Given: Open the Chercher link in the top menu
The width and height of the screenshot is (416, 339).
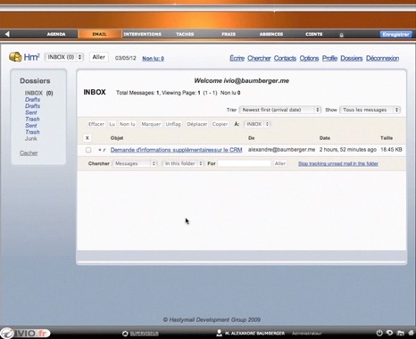Looking at the screenshot, I should (259, 58).
